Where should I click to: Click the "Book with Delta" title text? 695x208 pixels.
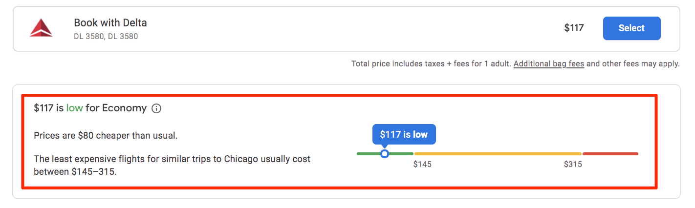(x=110, y=22)
